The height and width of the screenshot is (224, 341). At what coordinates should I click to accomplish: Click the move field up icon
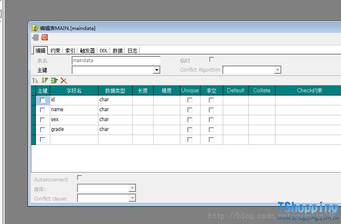click(x=35, y=80)
